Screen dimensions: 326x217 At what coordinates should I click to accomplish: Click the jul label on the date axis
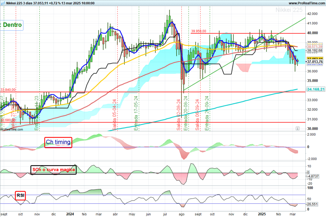(x=165, y=214)
